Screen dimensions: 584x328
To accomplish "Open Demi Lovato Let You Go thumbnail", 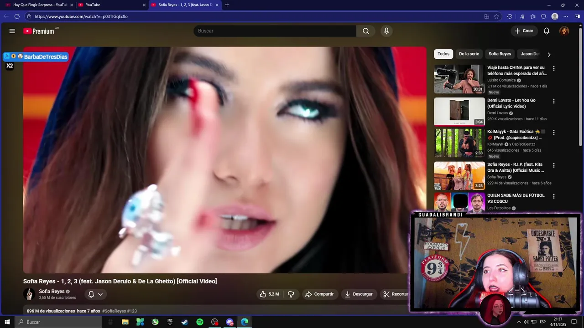I will pyautogui.click(x=459, y=112).
